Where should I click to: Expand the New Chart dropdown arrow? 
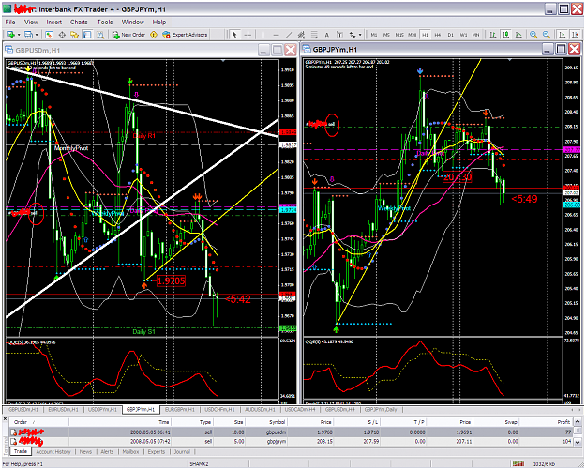click(19, 35)
